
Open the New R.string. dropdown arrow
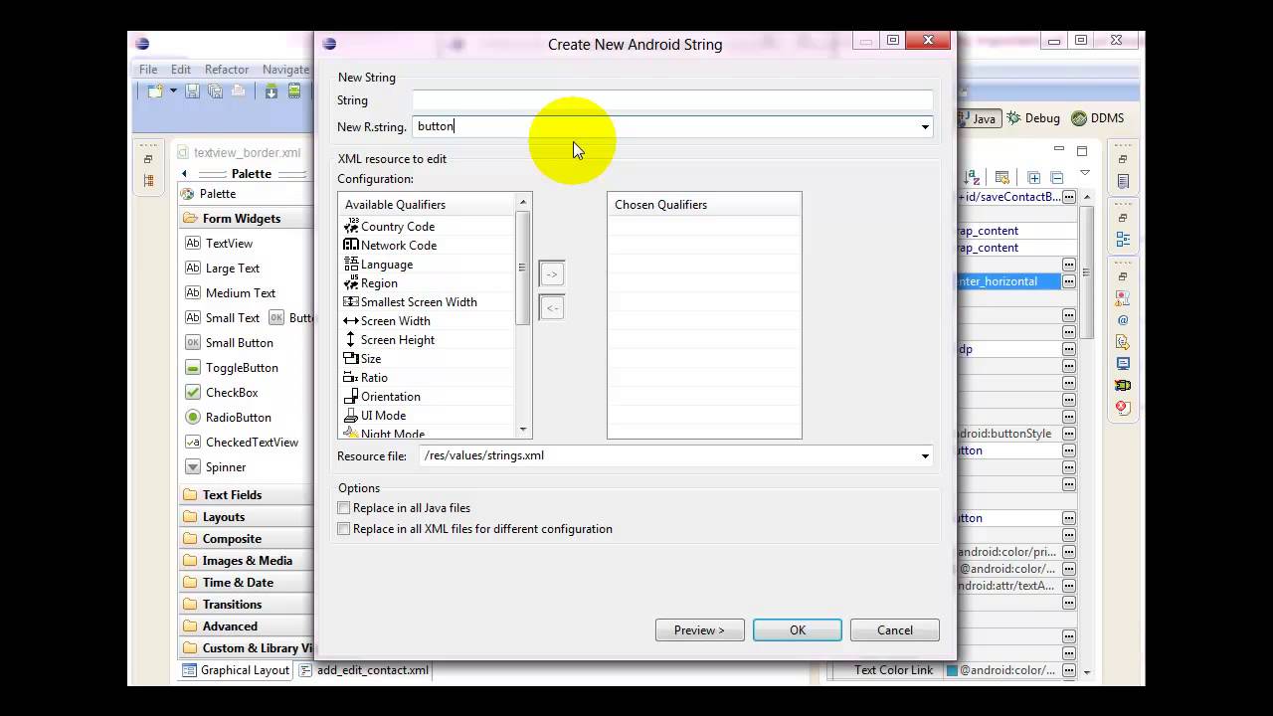[925, 126]
